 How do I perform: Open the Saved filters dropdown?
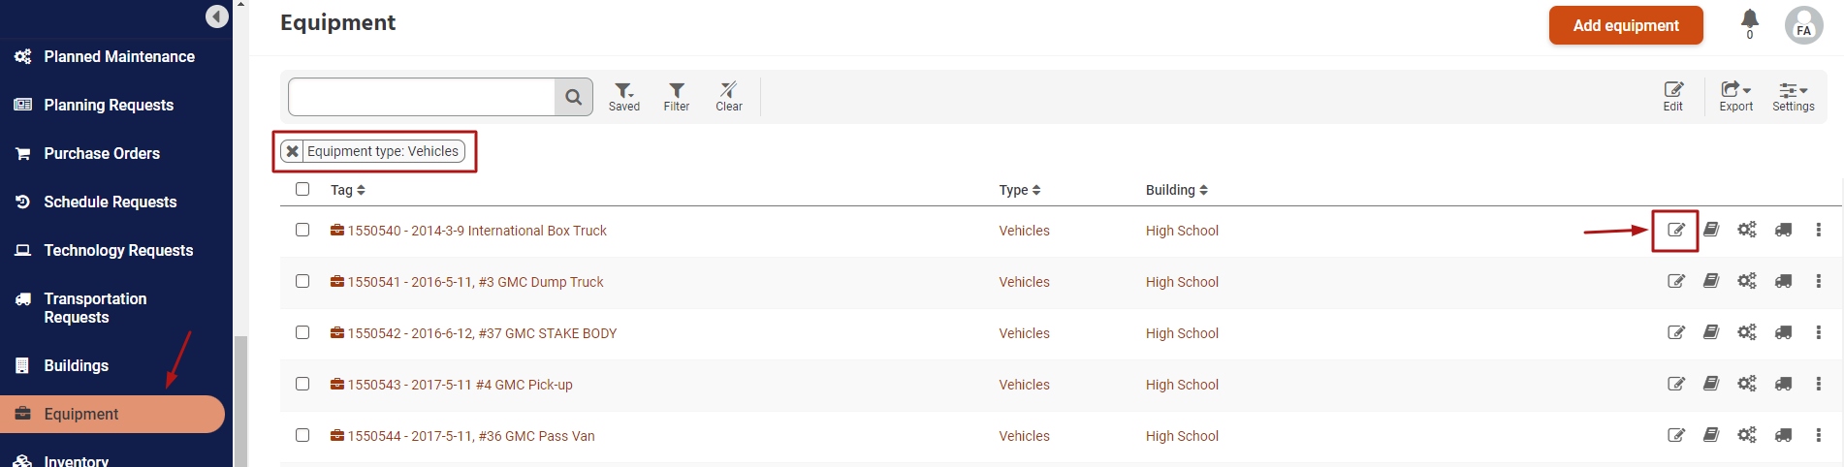coord(624,97)
